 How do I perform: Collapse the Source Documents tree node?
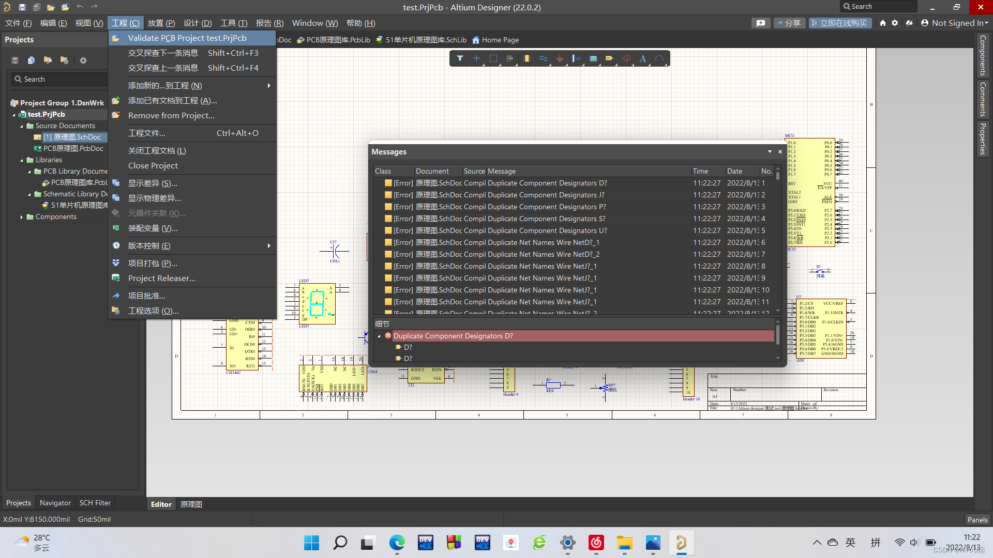tap(22, 126)
